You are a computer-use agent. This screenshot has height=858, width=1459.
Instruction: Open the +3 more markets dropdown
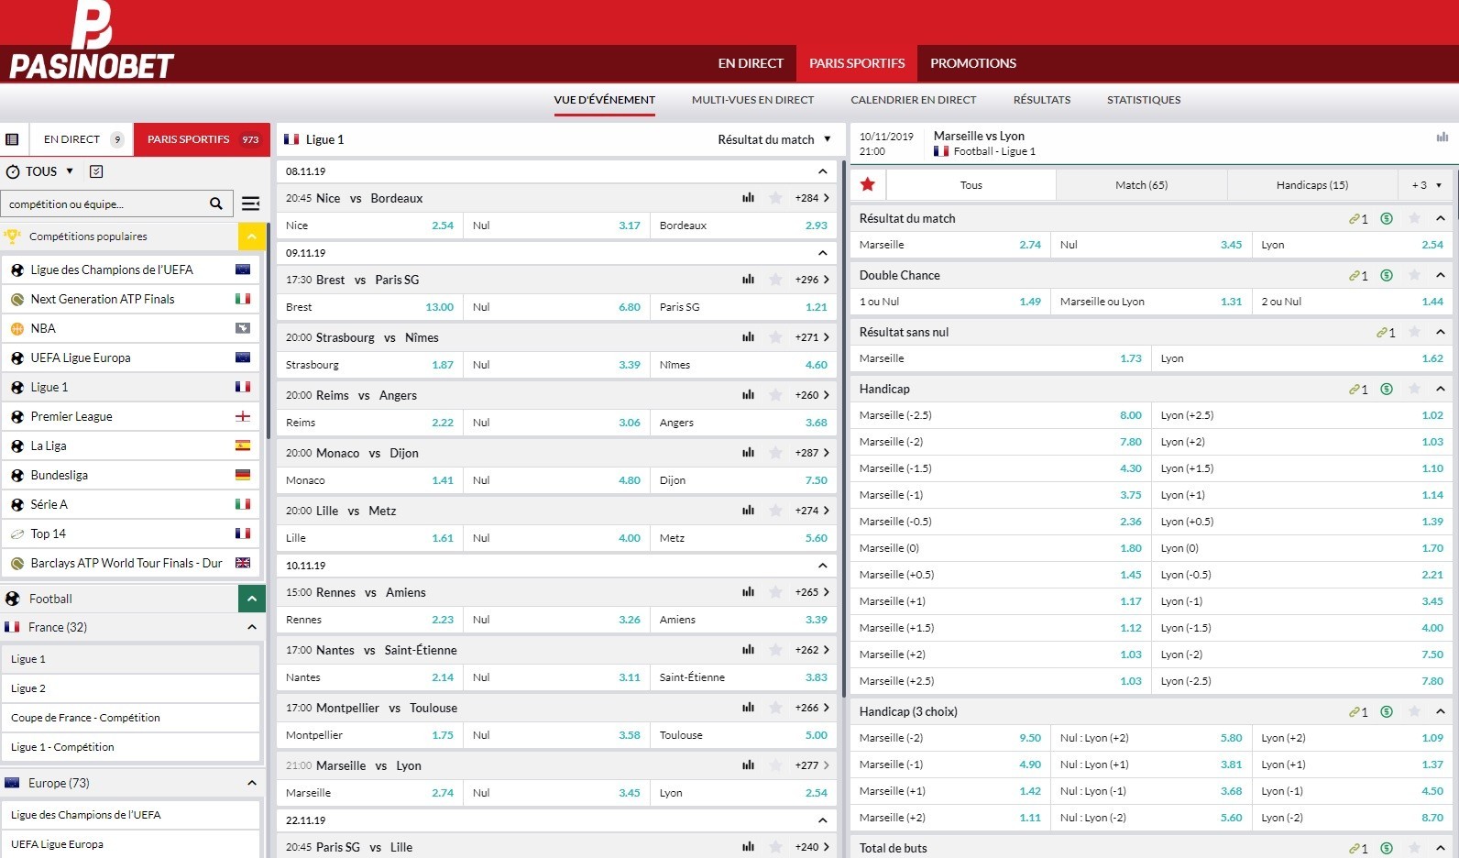(1426, 185)
